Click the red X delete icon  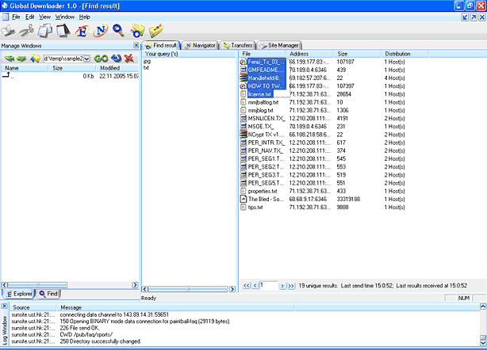(x=128, y=59)
